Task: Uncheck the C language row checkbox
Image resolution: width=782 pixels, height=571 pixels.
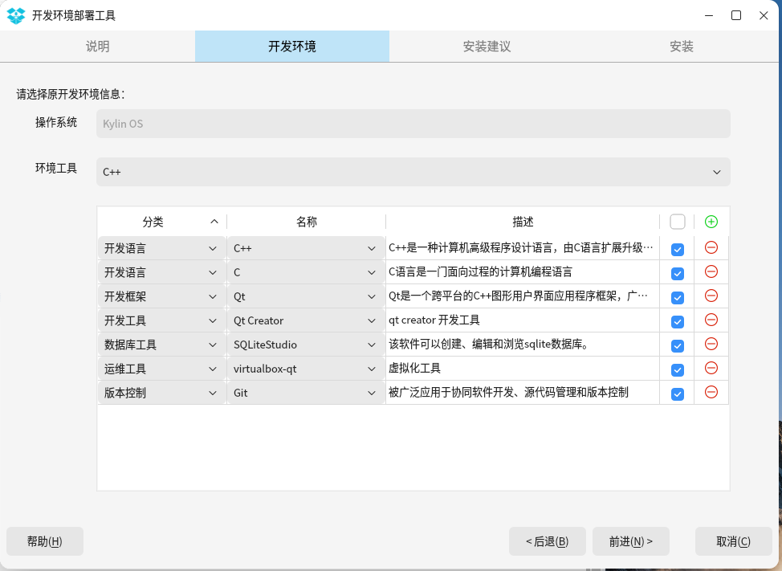Action: [678, 273]
